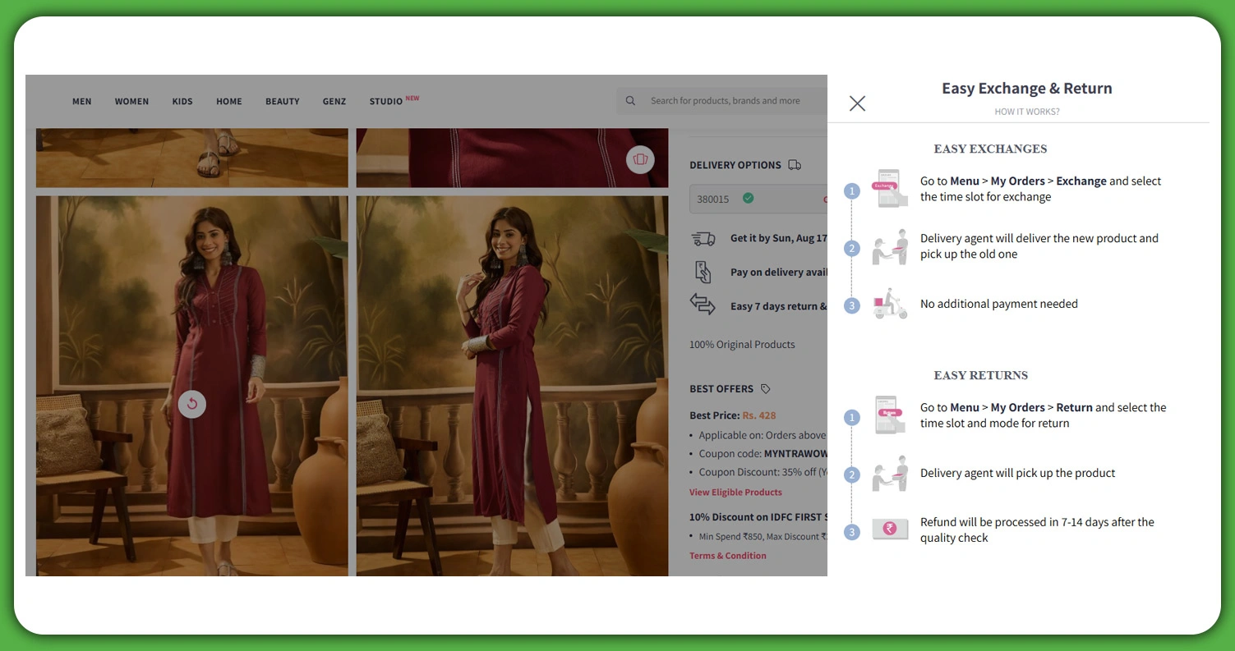The height and width of the screenshot is (651, 1235).
Task: Click the View Eligible Products link
Action: (735, 492)
